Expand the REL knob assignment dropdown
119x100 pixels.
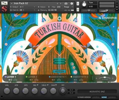point(38,85)
